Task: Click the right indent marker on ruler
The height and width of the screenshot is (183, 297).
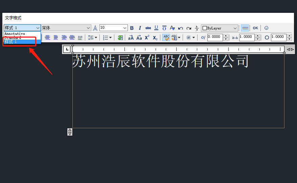Action: tap(284, 52)
